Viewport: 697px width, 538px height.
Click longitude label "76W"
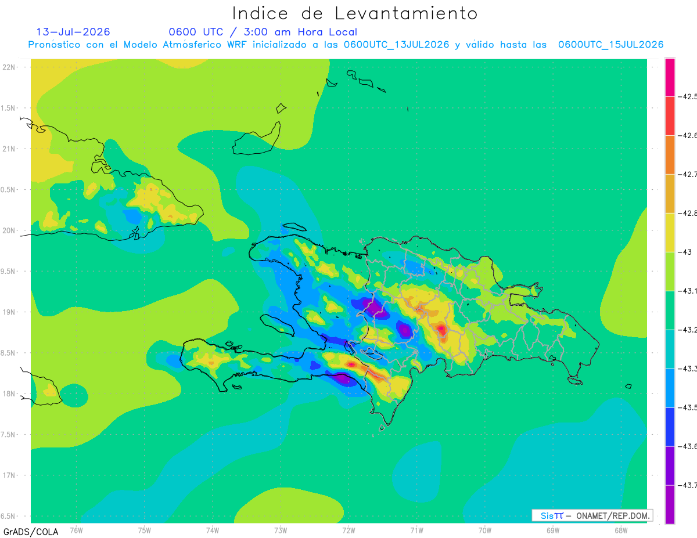click(x=76, y=530)
